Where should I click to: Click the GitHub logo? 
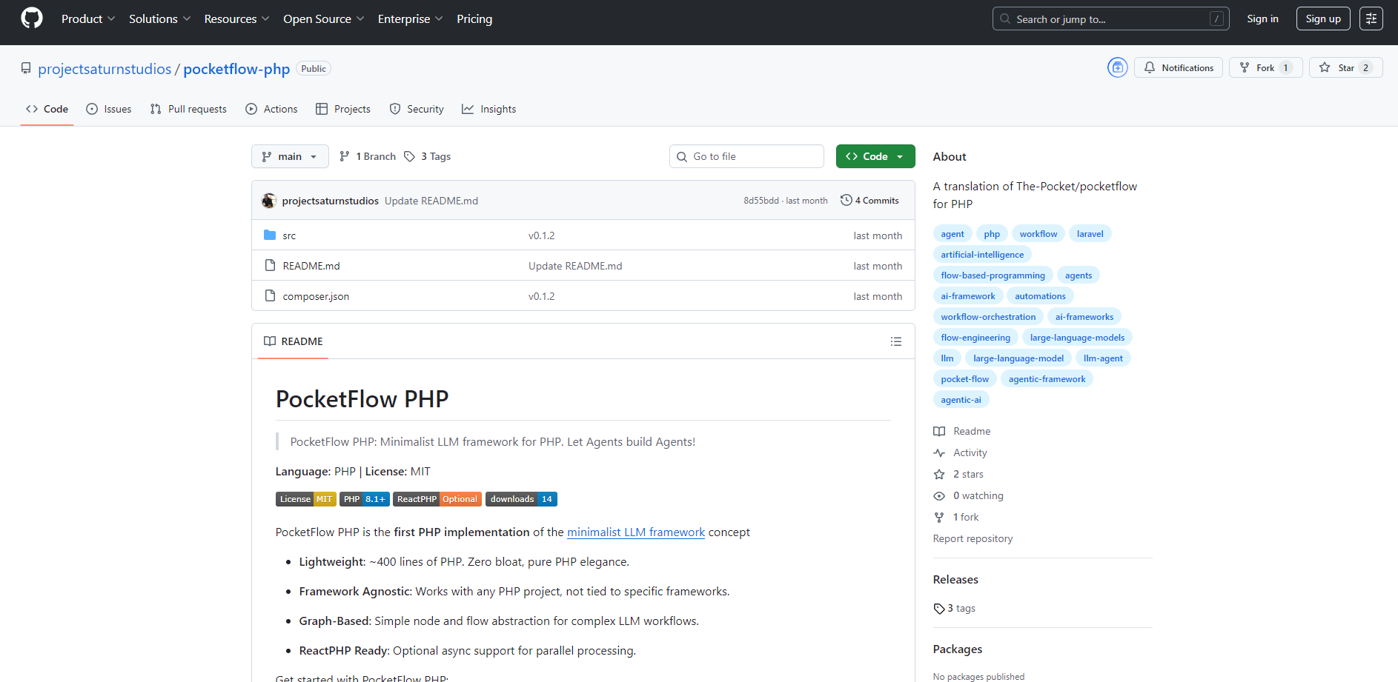pos(30,18)
